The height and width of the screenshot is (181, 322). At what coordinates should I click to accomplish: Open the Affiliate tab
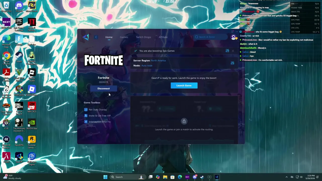click(163, 37)
